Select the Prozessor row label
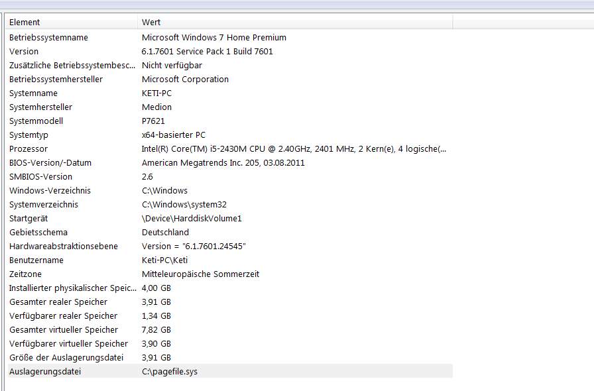 [x=29, y=149]
